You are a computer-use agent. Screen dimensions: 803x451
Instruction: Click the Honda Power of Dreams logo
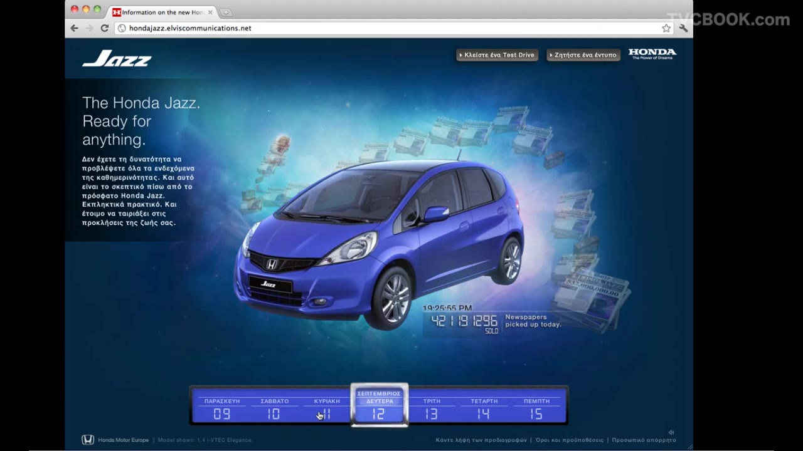(652, 54)
